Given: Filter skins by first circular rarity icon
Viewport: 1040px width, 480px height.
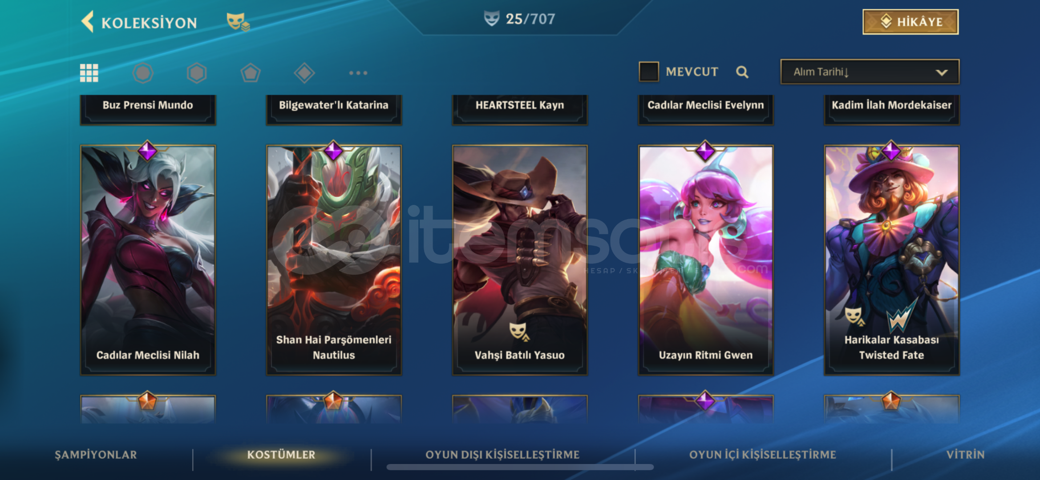Looking at the screenshot, I should point(143,72).
